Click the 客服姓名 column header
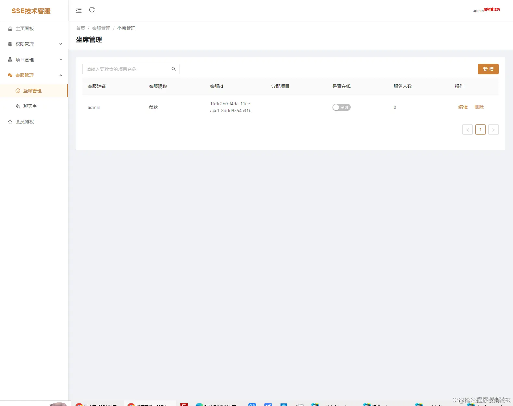Viewport: 513px width, 406px height. [x=97, y=86]
